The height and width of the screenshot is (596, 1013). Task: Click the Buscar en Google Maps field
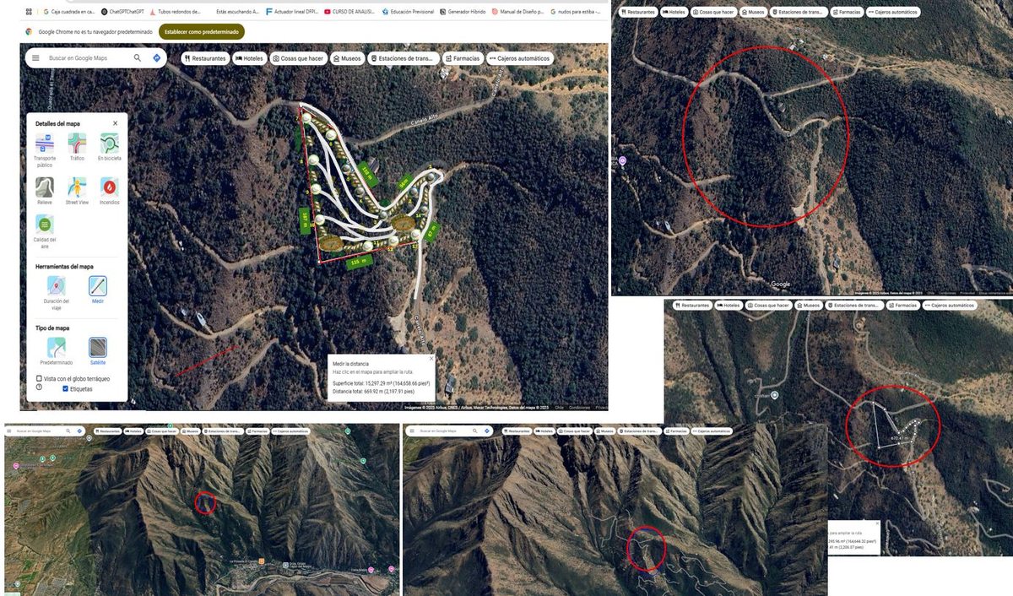pos(88,58)
